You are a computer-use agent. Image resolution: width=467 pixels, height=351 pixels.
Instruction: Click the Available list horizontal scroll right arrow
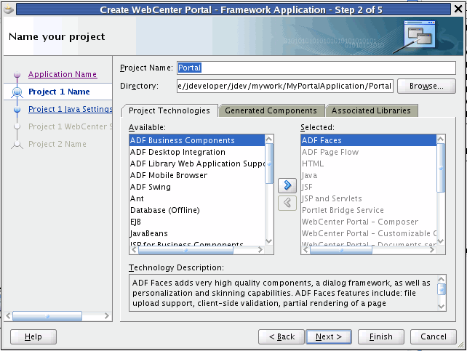pos(260,250)
